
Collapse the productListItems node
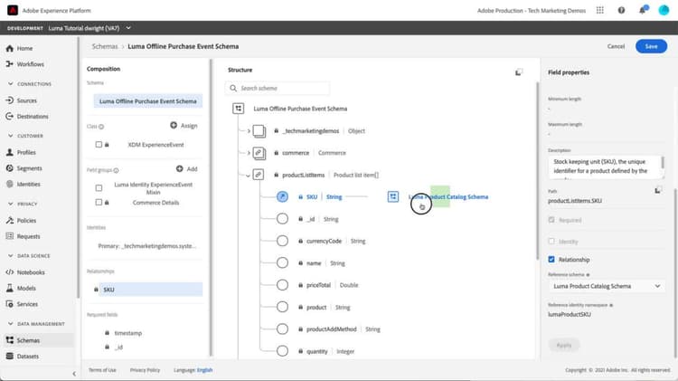pyautogui.click(x=248, y=176)
